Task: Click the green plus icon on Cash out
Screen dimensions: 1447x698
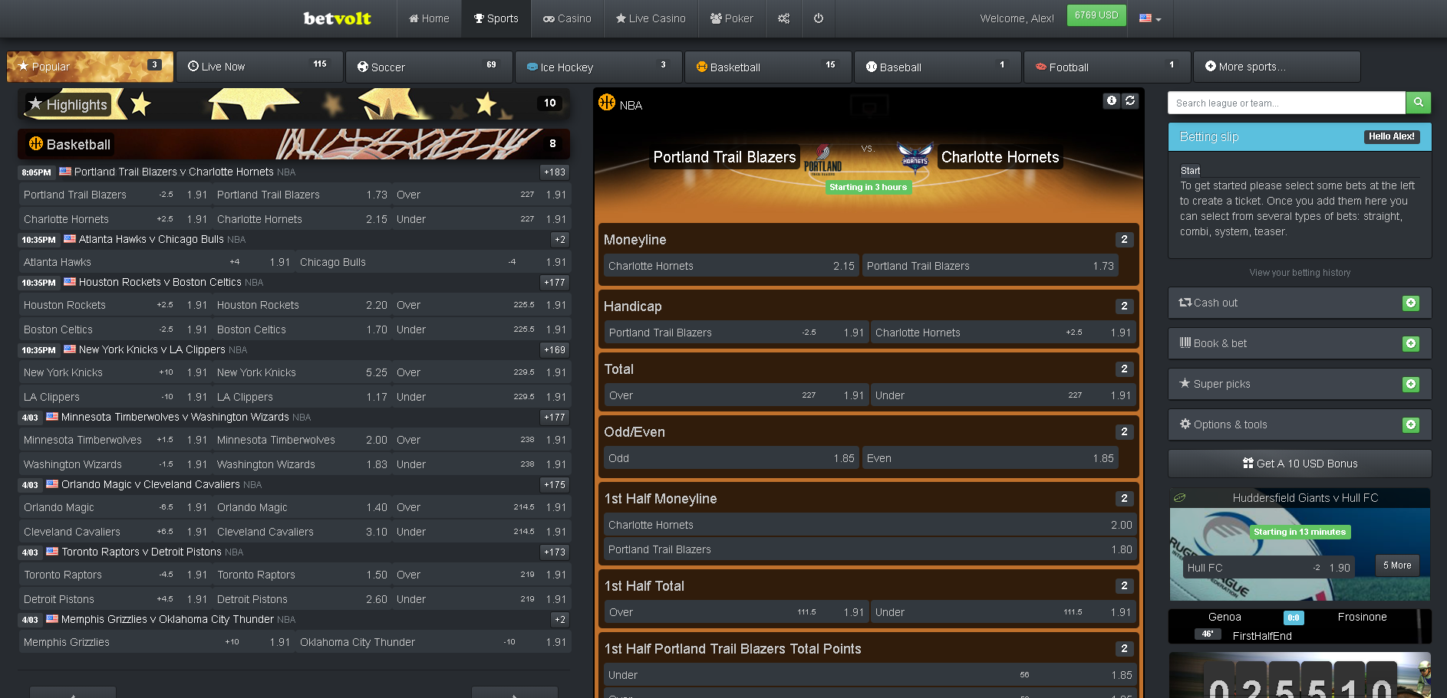Action: point(1410,303)
